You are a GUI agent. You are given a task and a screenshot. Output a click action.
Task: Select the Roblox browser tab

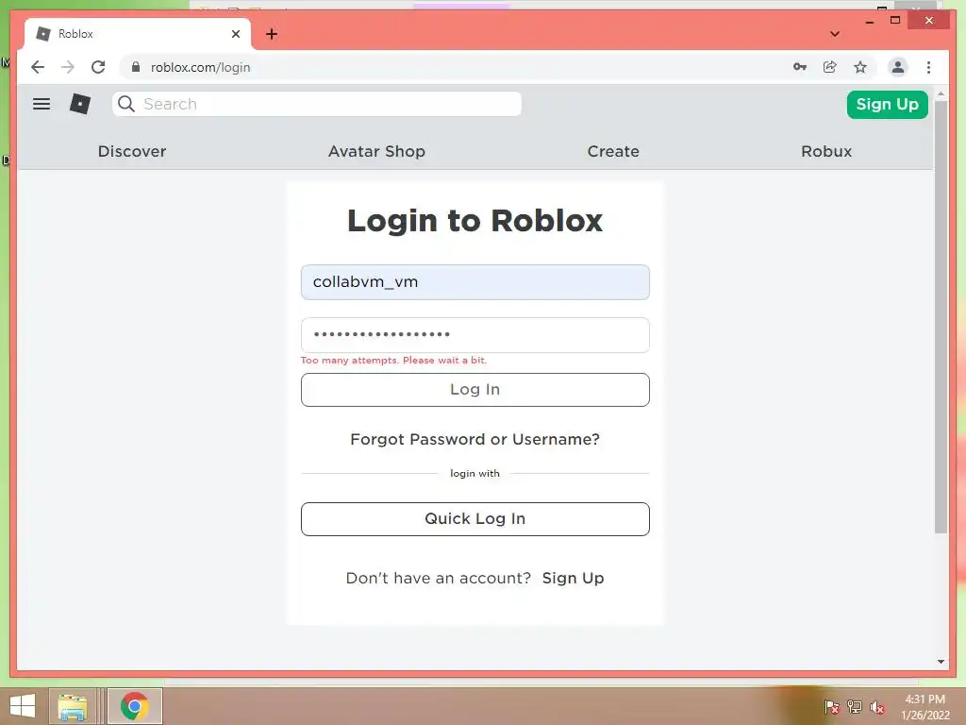pyautogui.click(x=138, y=34)
